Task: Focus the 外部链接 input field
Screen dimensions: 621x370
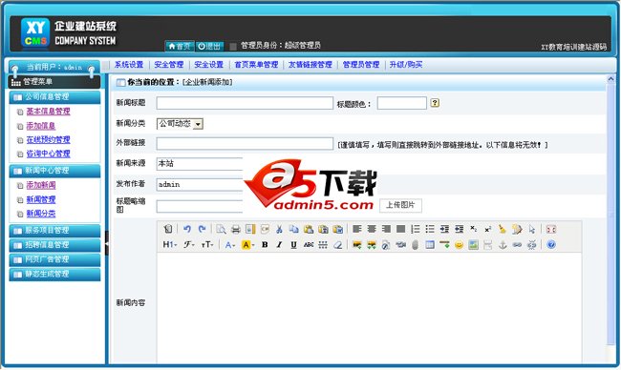Action: point(245,143)
